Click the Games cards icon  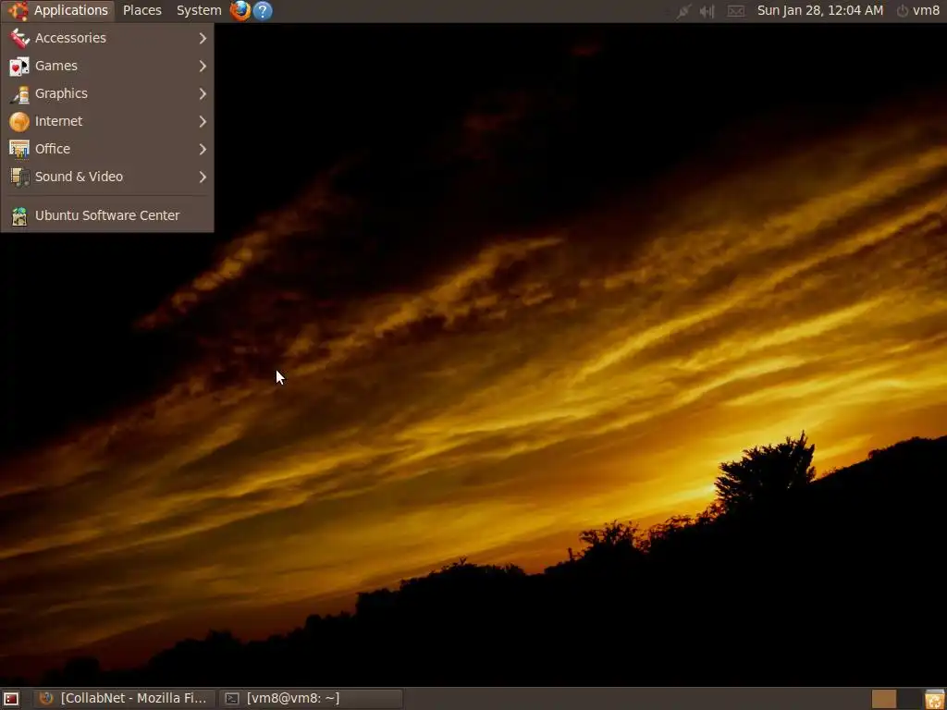coord(19,66)
